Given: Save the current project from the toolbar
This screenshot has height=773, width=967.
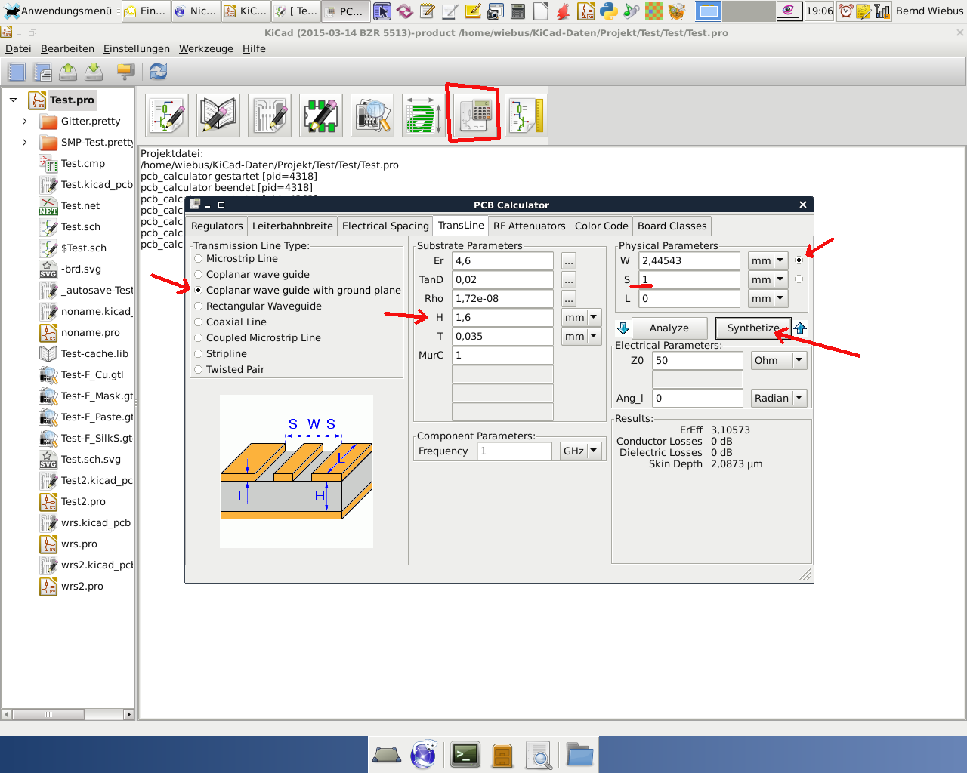Looking at the screenshot, I should pos(94,72).
